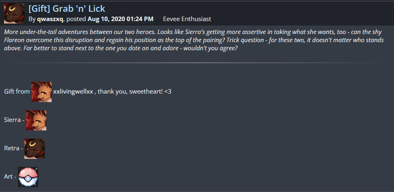Click the avatar icon next to Retra
The height and width of the screenshot is (192, 394).
(35, 149)
